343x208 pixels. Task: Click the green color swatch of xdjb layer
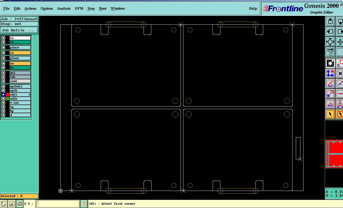coord(7,99)
